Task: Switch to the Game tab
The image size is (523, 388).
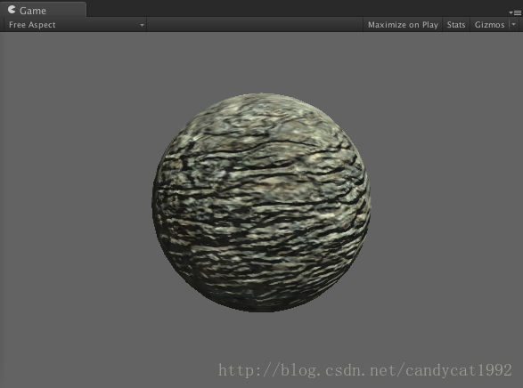Action: click(43, 10)
